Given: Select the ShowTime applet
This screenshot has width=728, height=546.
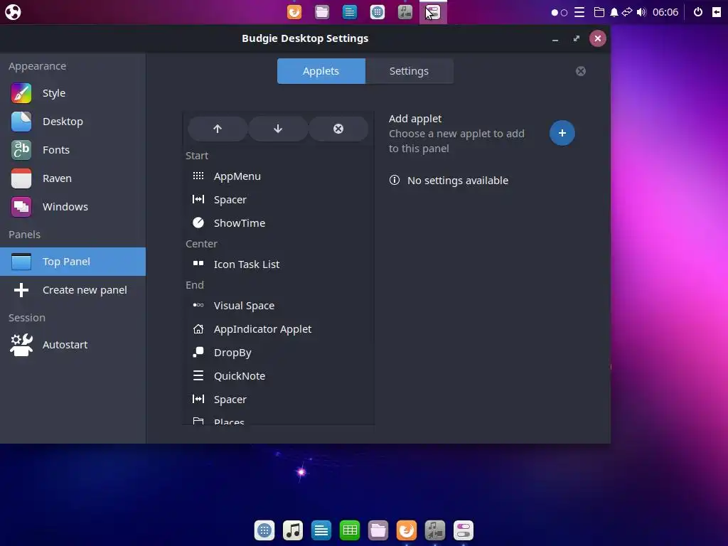Looking at the screenshot, I should click(x=278, y=223).
